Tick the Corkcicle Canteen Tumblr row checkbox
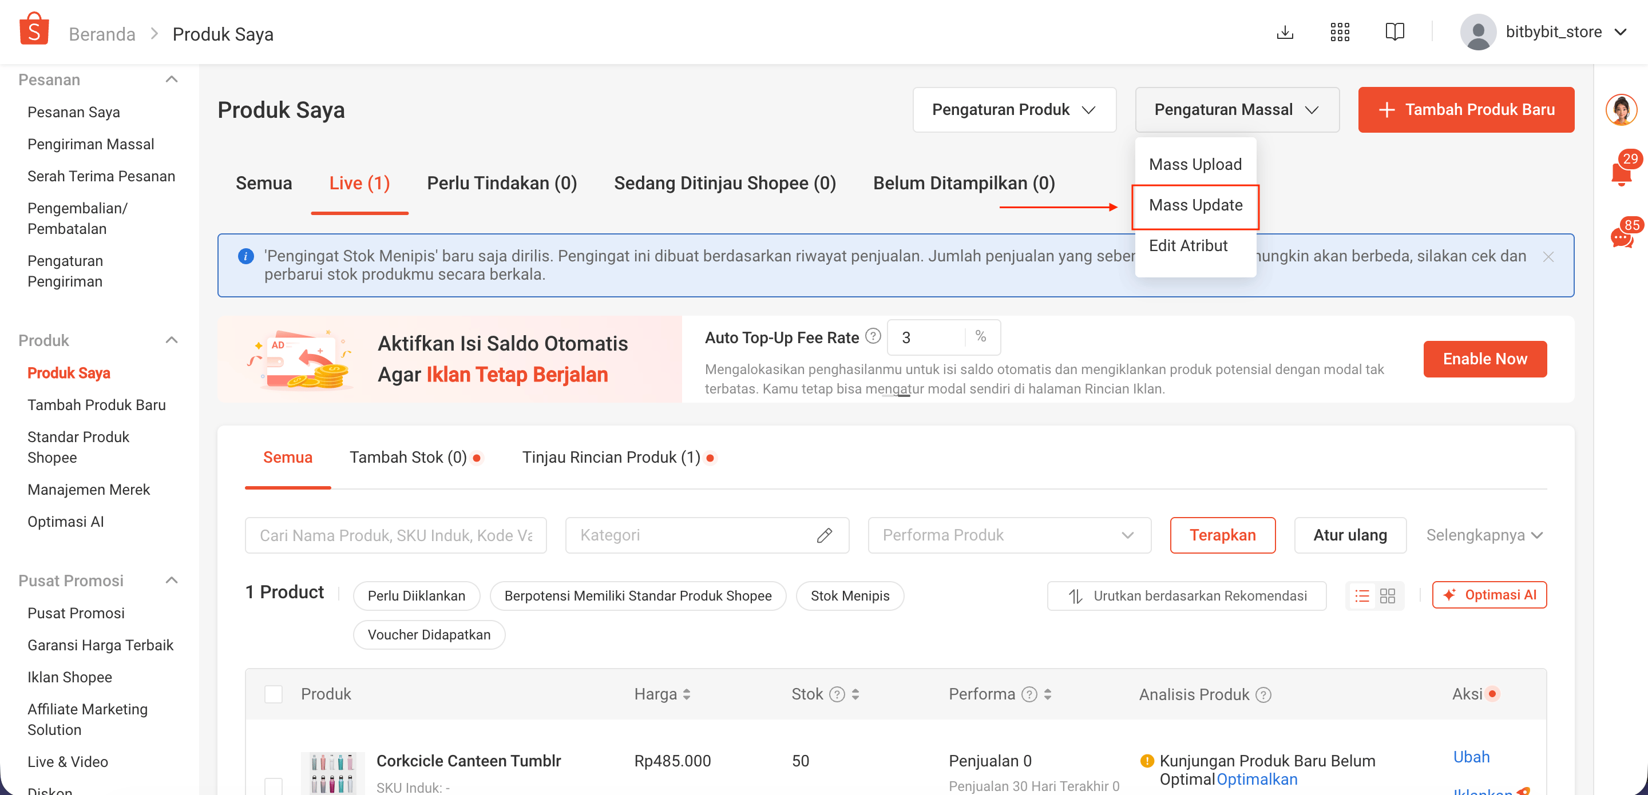The image size is (1648, 795). [x=273, y=786]
